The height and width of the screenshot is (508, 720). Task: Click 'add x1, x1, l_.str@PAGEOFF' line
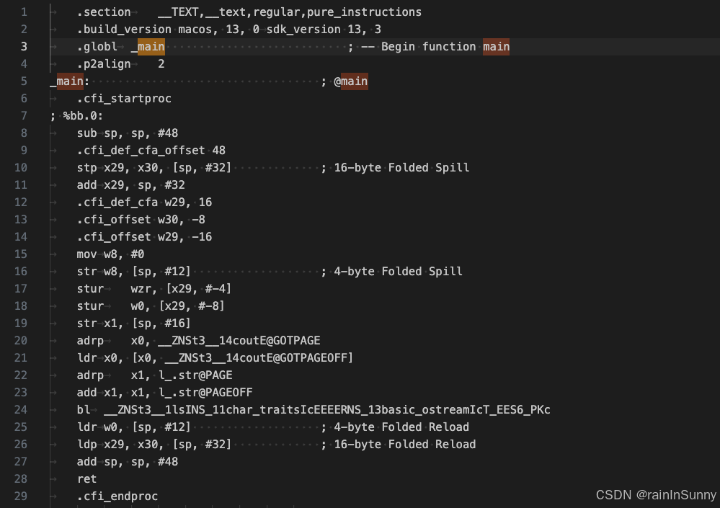point(165,393)
